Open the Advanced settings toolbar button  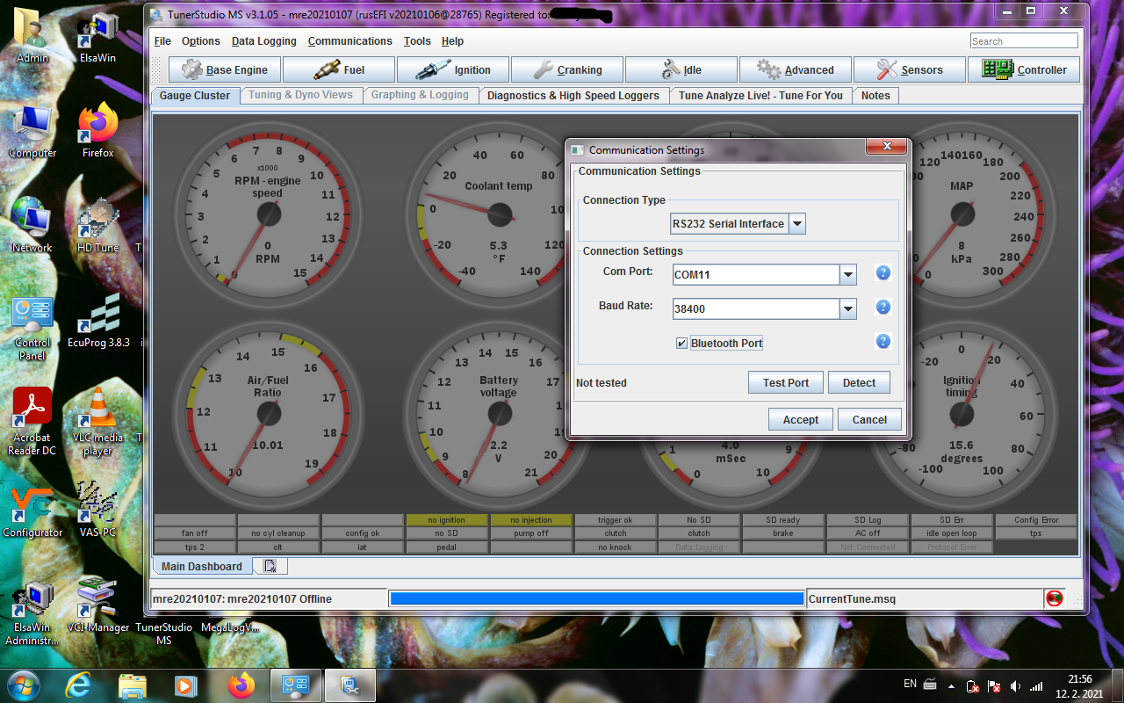pos(796,69)
